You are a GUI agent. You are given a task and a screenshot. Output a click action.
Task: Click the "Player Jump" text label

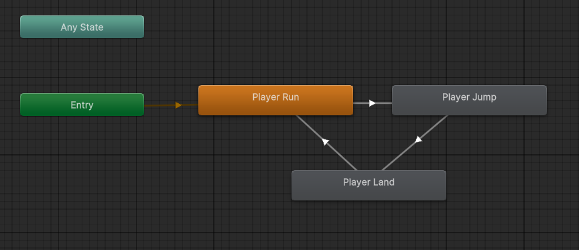(x=469, y=97)
